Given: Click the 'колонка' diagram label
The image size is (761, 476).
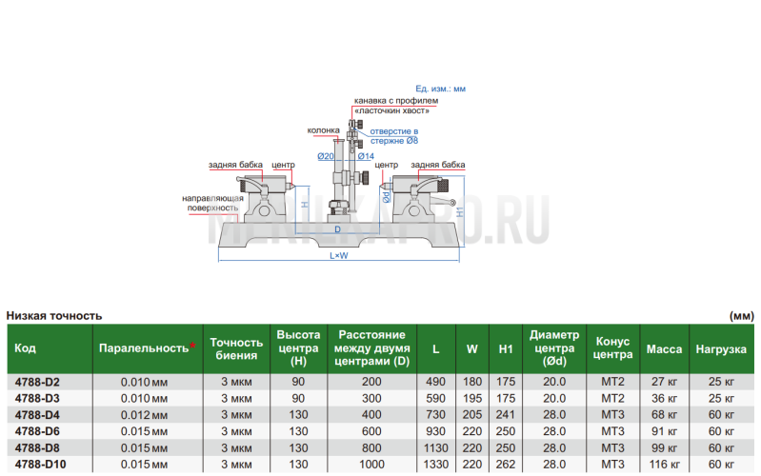Looking at the screenshot, I should [x=323, y=130].
